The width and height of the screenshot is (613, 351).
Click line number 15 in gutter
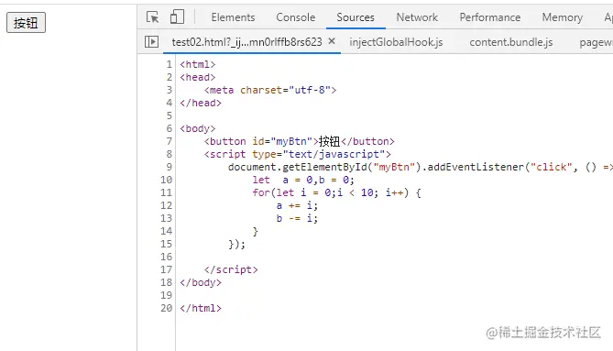pos(166,244)
